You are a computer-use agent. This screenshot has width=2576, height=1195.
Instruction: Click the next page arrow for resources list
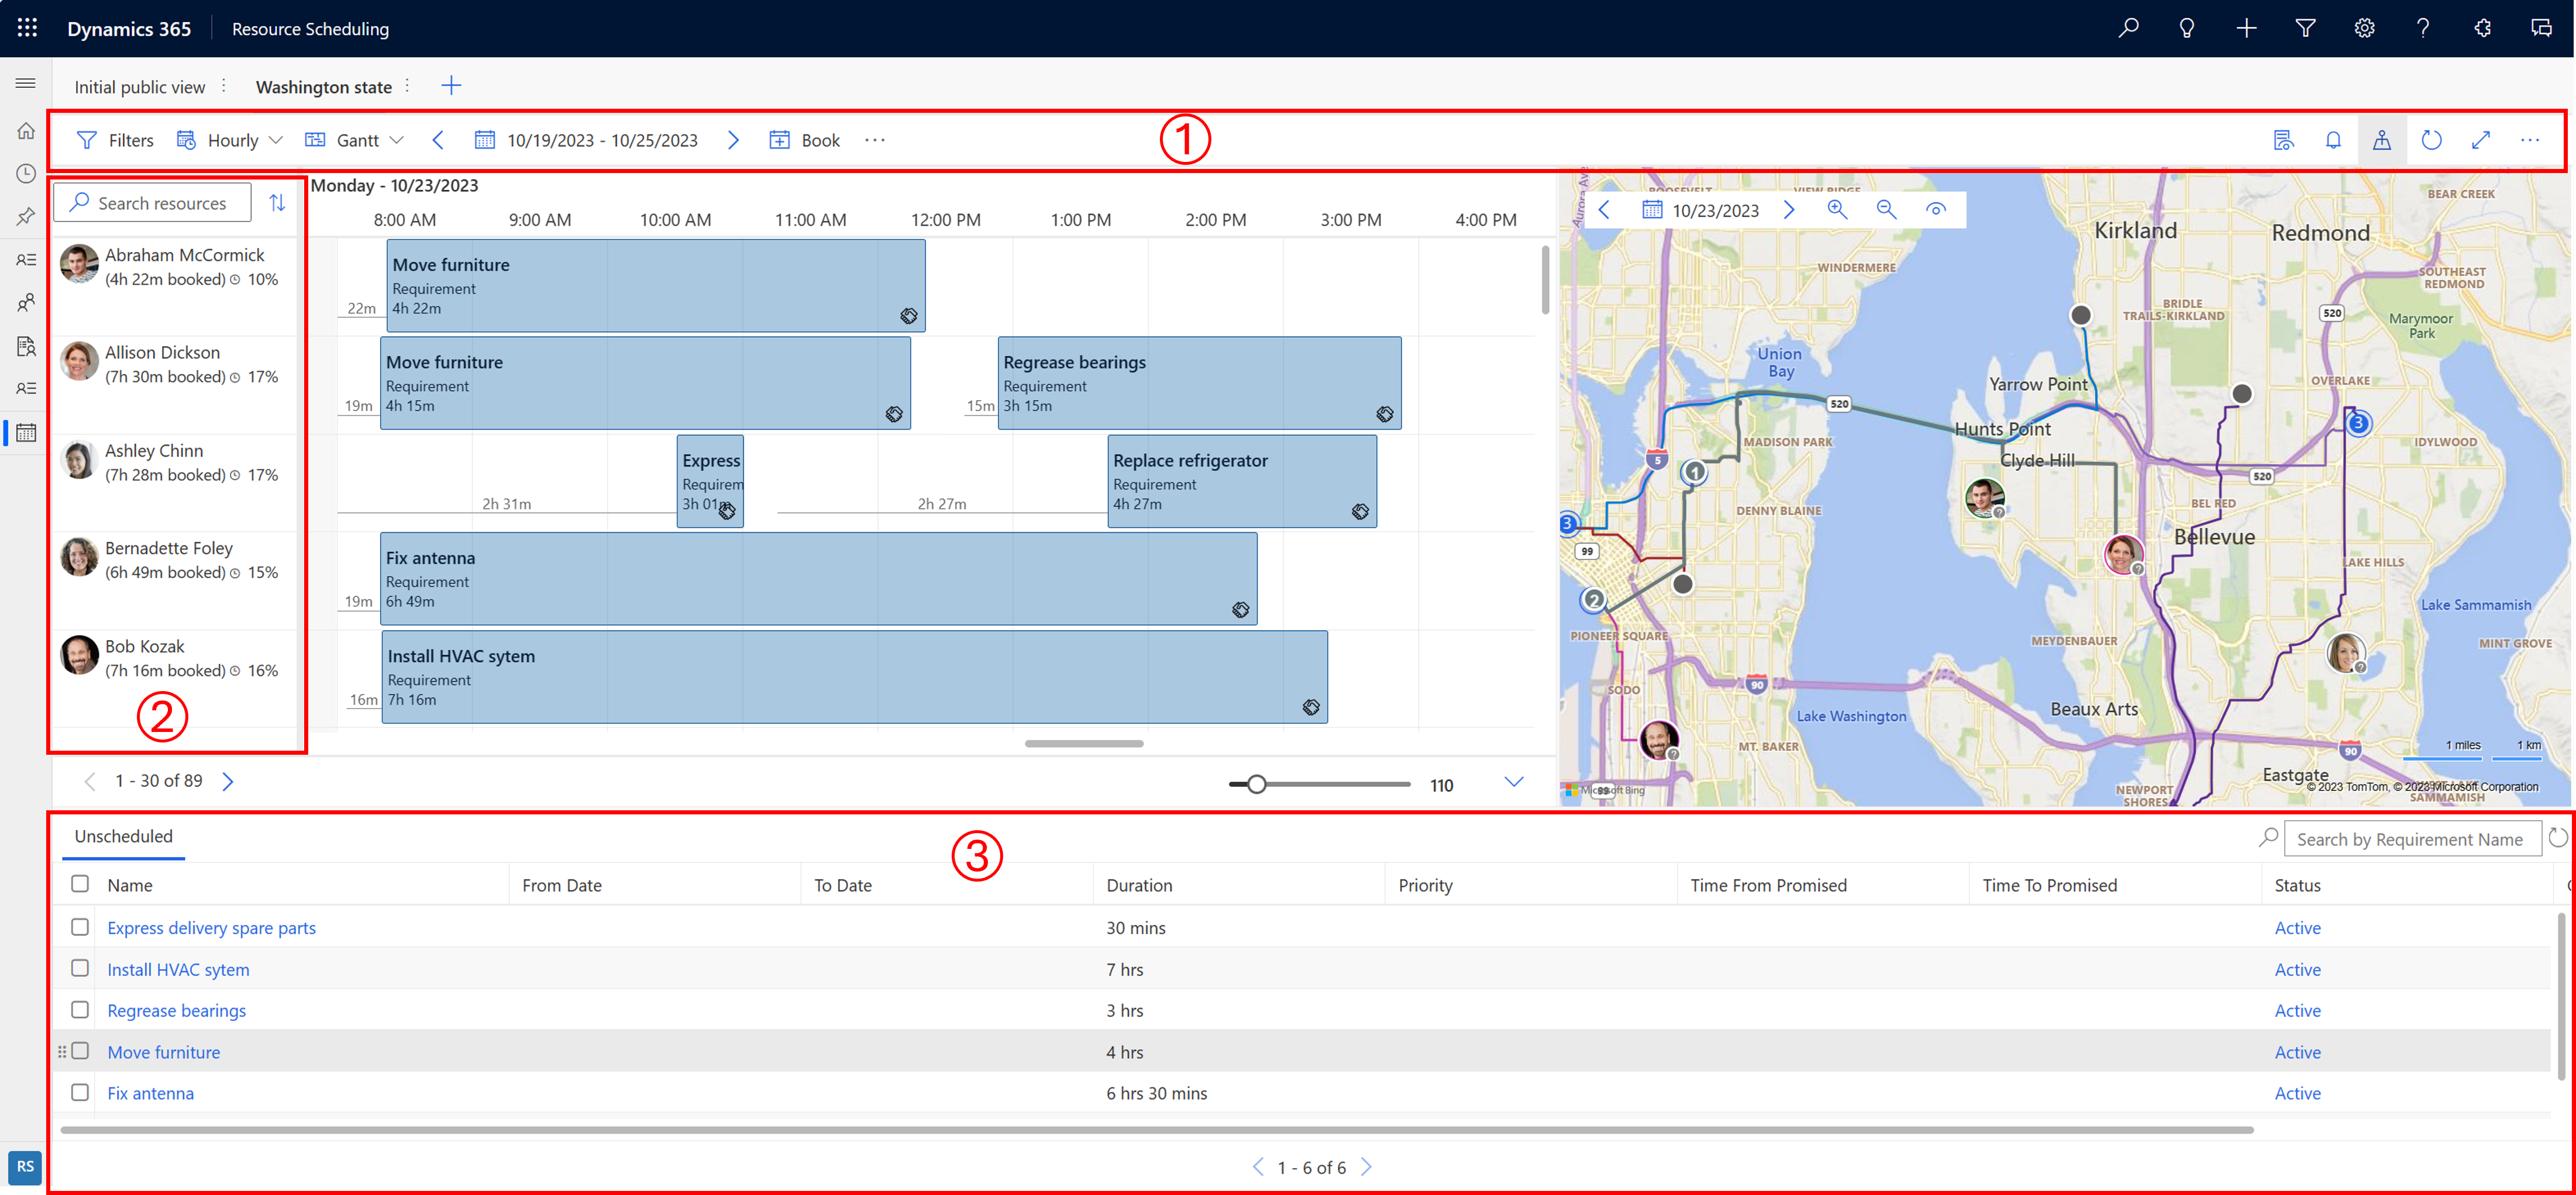coord(230,780)
